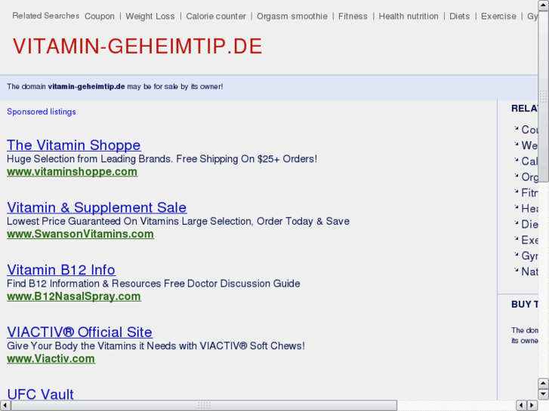Visit www.vitaminshoppe.com green URL
The height and width of the screenshot is (411, 549).
[72, 172]
